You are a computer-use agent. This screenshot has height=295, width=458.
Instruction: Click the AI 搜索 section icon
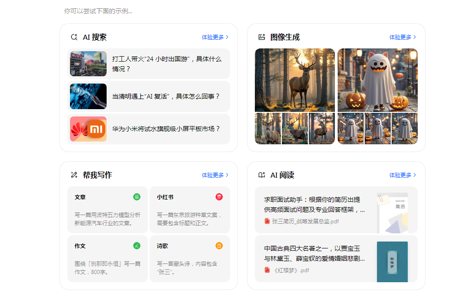coord(74,37)
